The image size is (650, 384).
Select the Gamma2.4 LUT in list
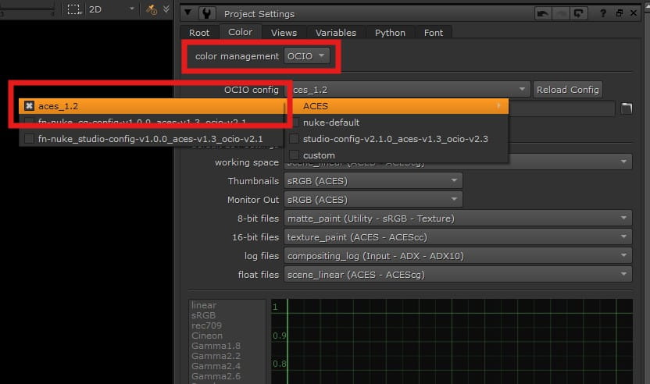tap(216, 366)
